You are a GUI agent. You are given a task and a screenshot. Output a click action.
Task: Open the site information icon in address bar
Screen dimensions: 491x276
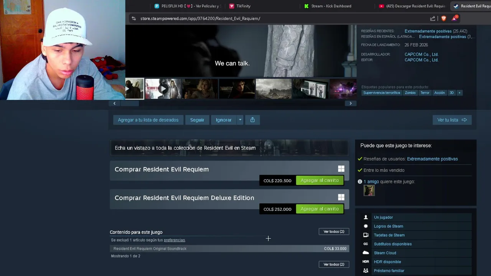tap(133, 18)
